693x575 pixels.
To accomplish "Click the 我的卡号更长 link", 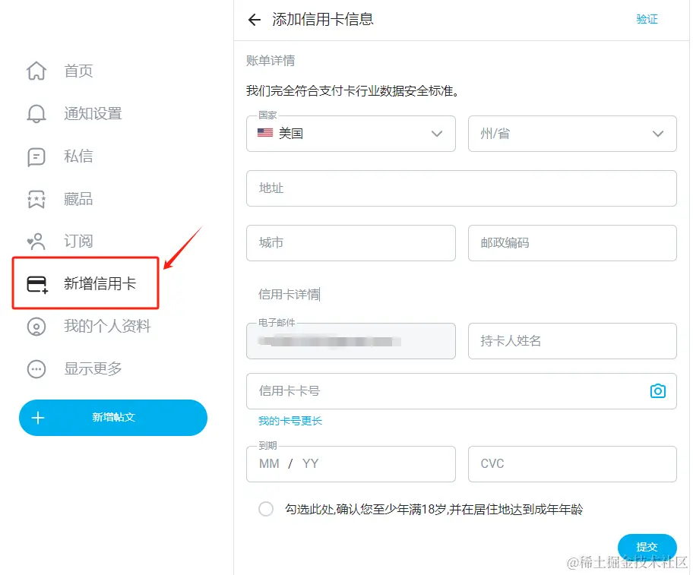I will click(290, 421).
